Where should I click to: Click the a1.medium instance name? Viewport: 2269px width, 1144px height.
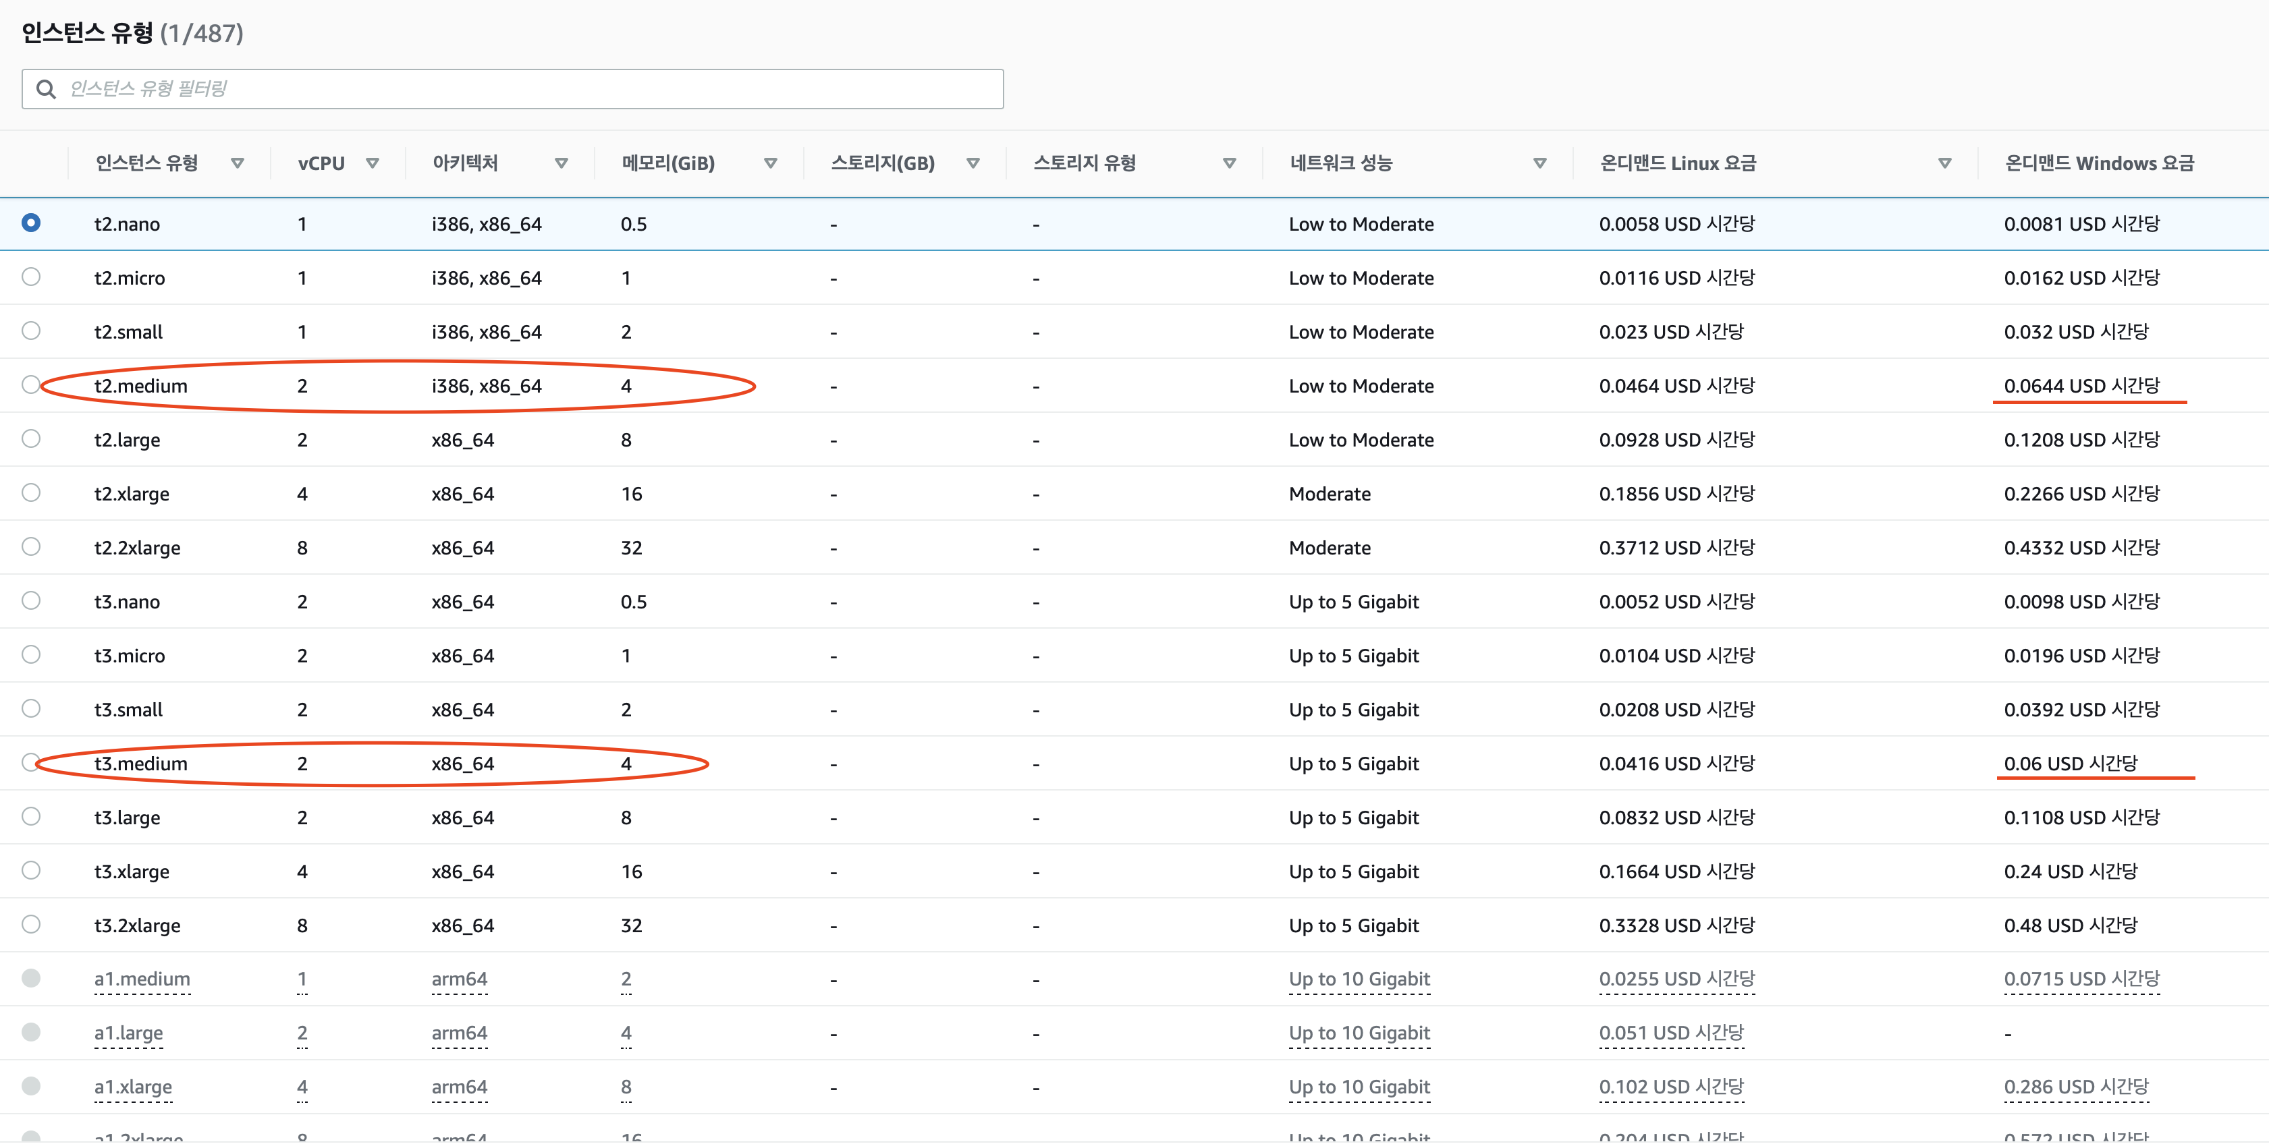pyautogui.click(x=142, y=979)
